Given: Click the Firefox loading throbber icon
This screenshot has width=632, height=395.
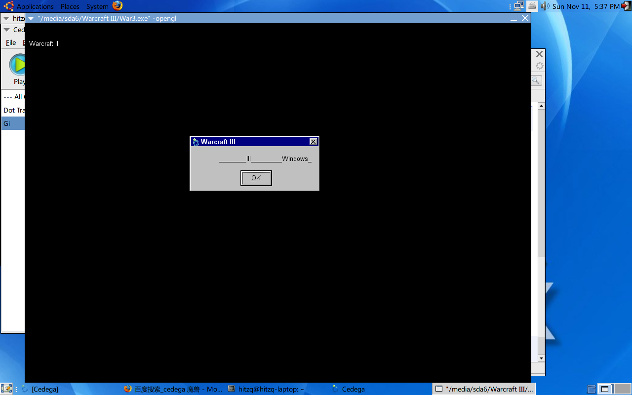Looking at the screenshot, I should 540,66.
